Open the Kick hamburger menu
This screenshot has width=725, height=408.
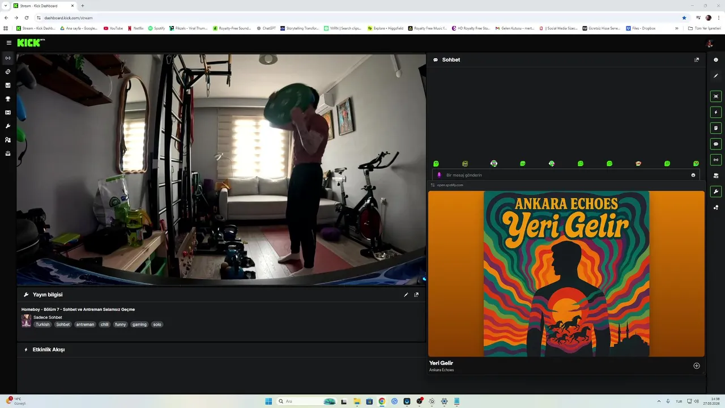point(8,42)
